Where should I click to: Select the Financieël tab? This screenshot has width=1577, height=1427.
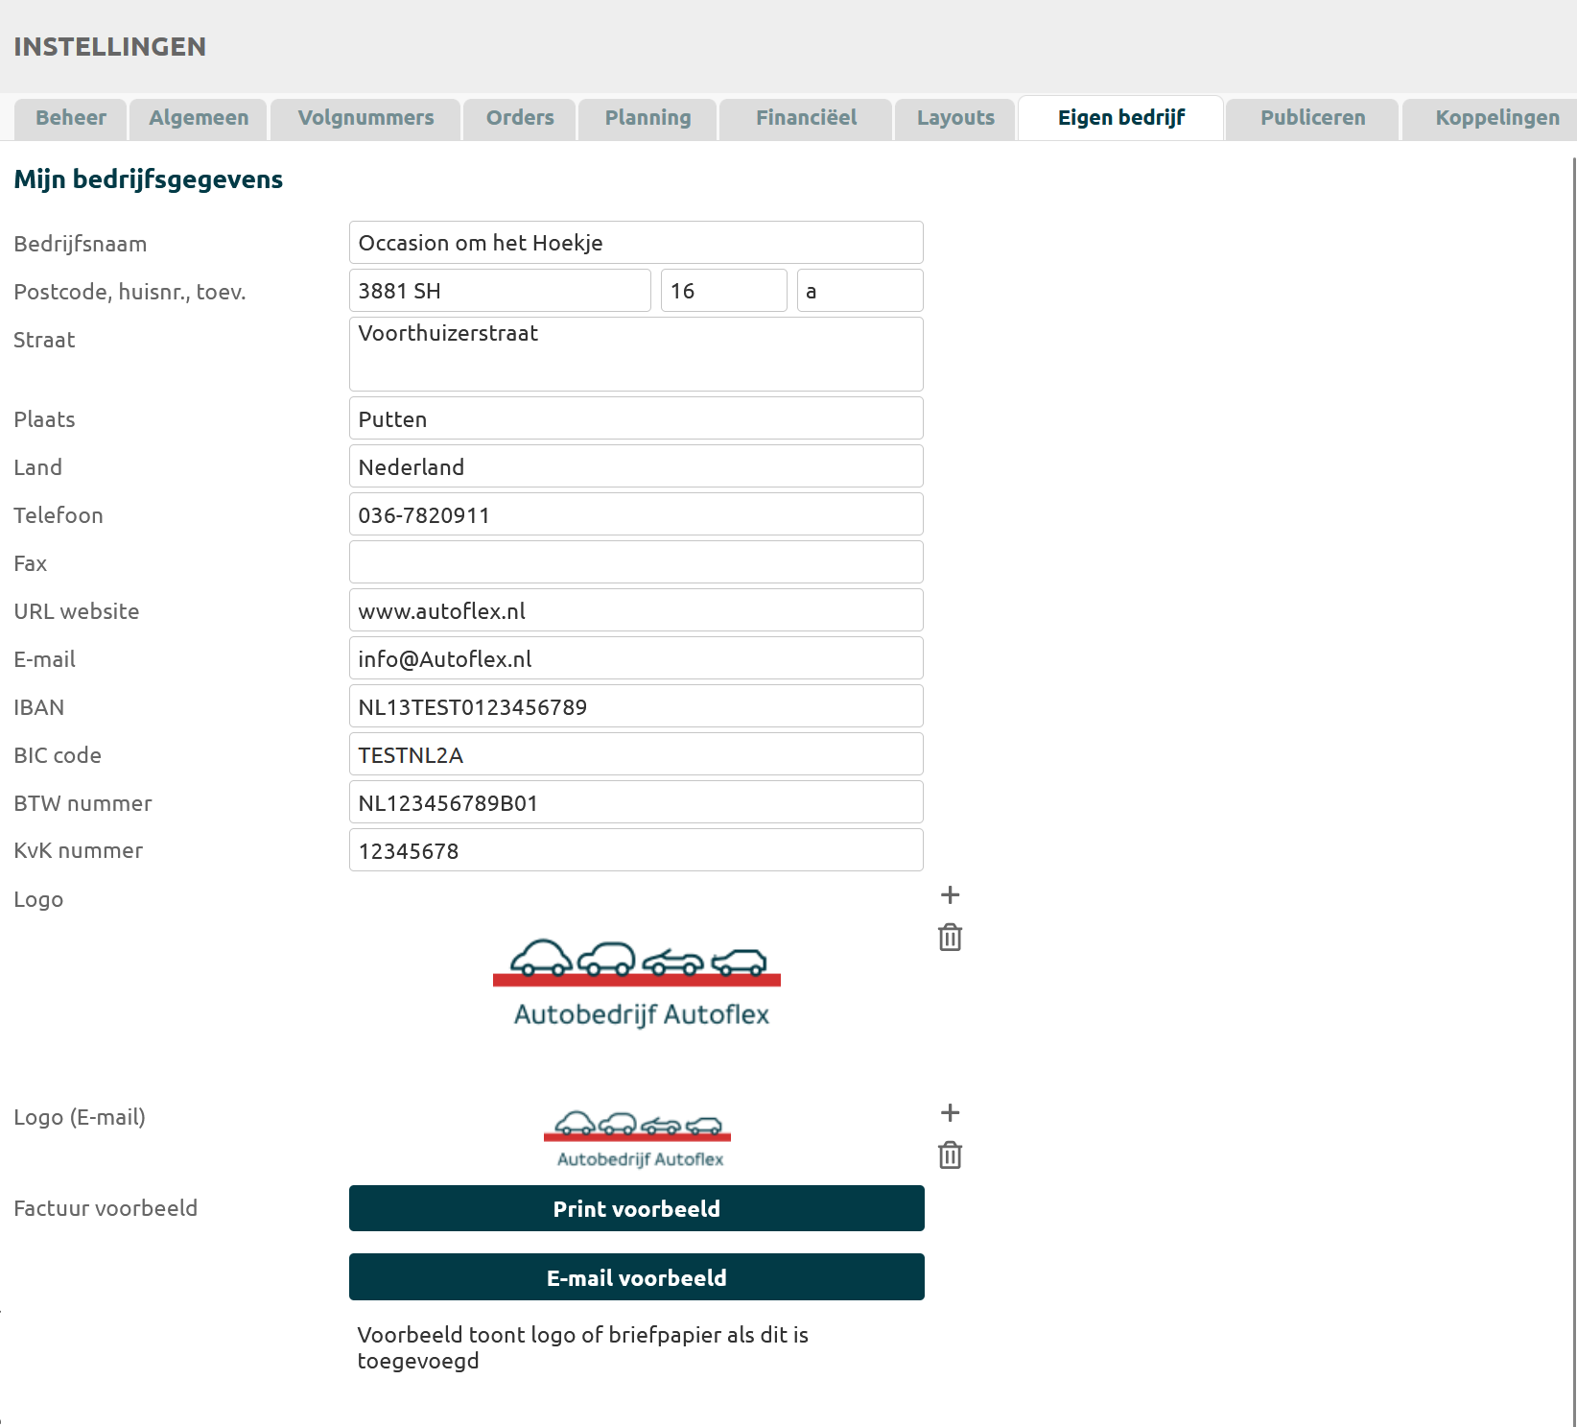pos(806,118)
